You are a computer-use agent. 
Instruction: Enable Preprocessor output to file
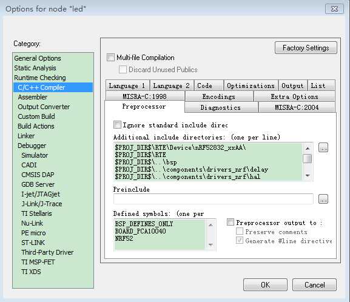(x=231, y=222)
